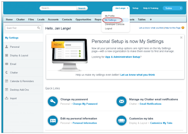Click the Import sidebar icon
This screenshot has width=188, height=134.
(x=6, y=98)
